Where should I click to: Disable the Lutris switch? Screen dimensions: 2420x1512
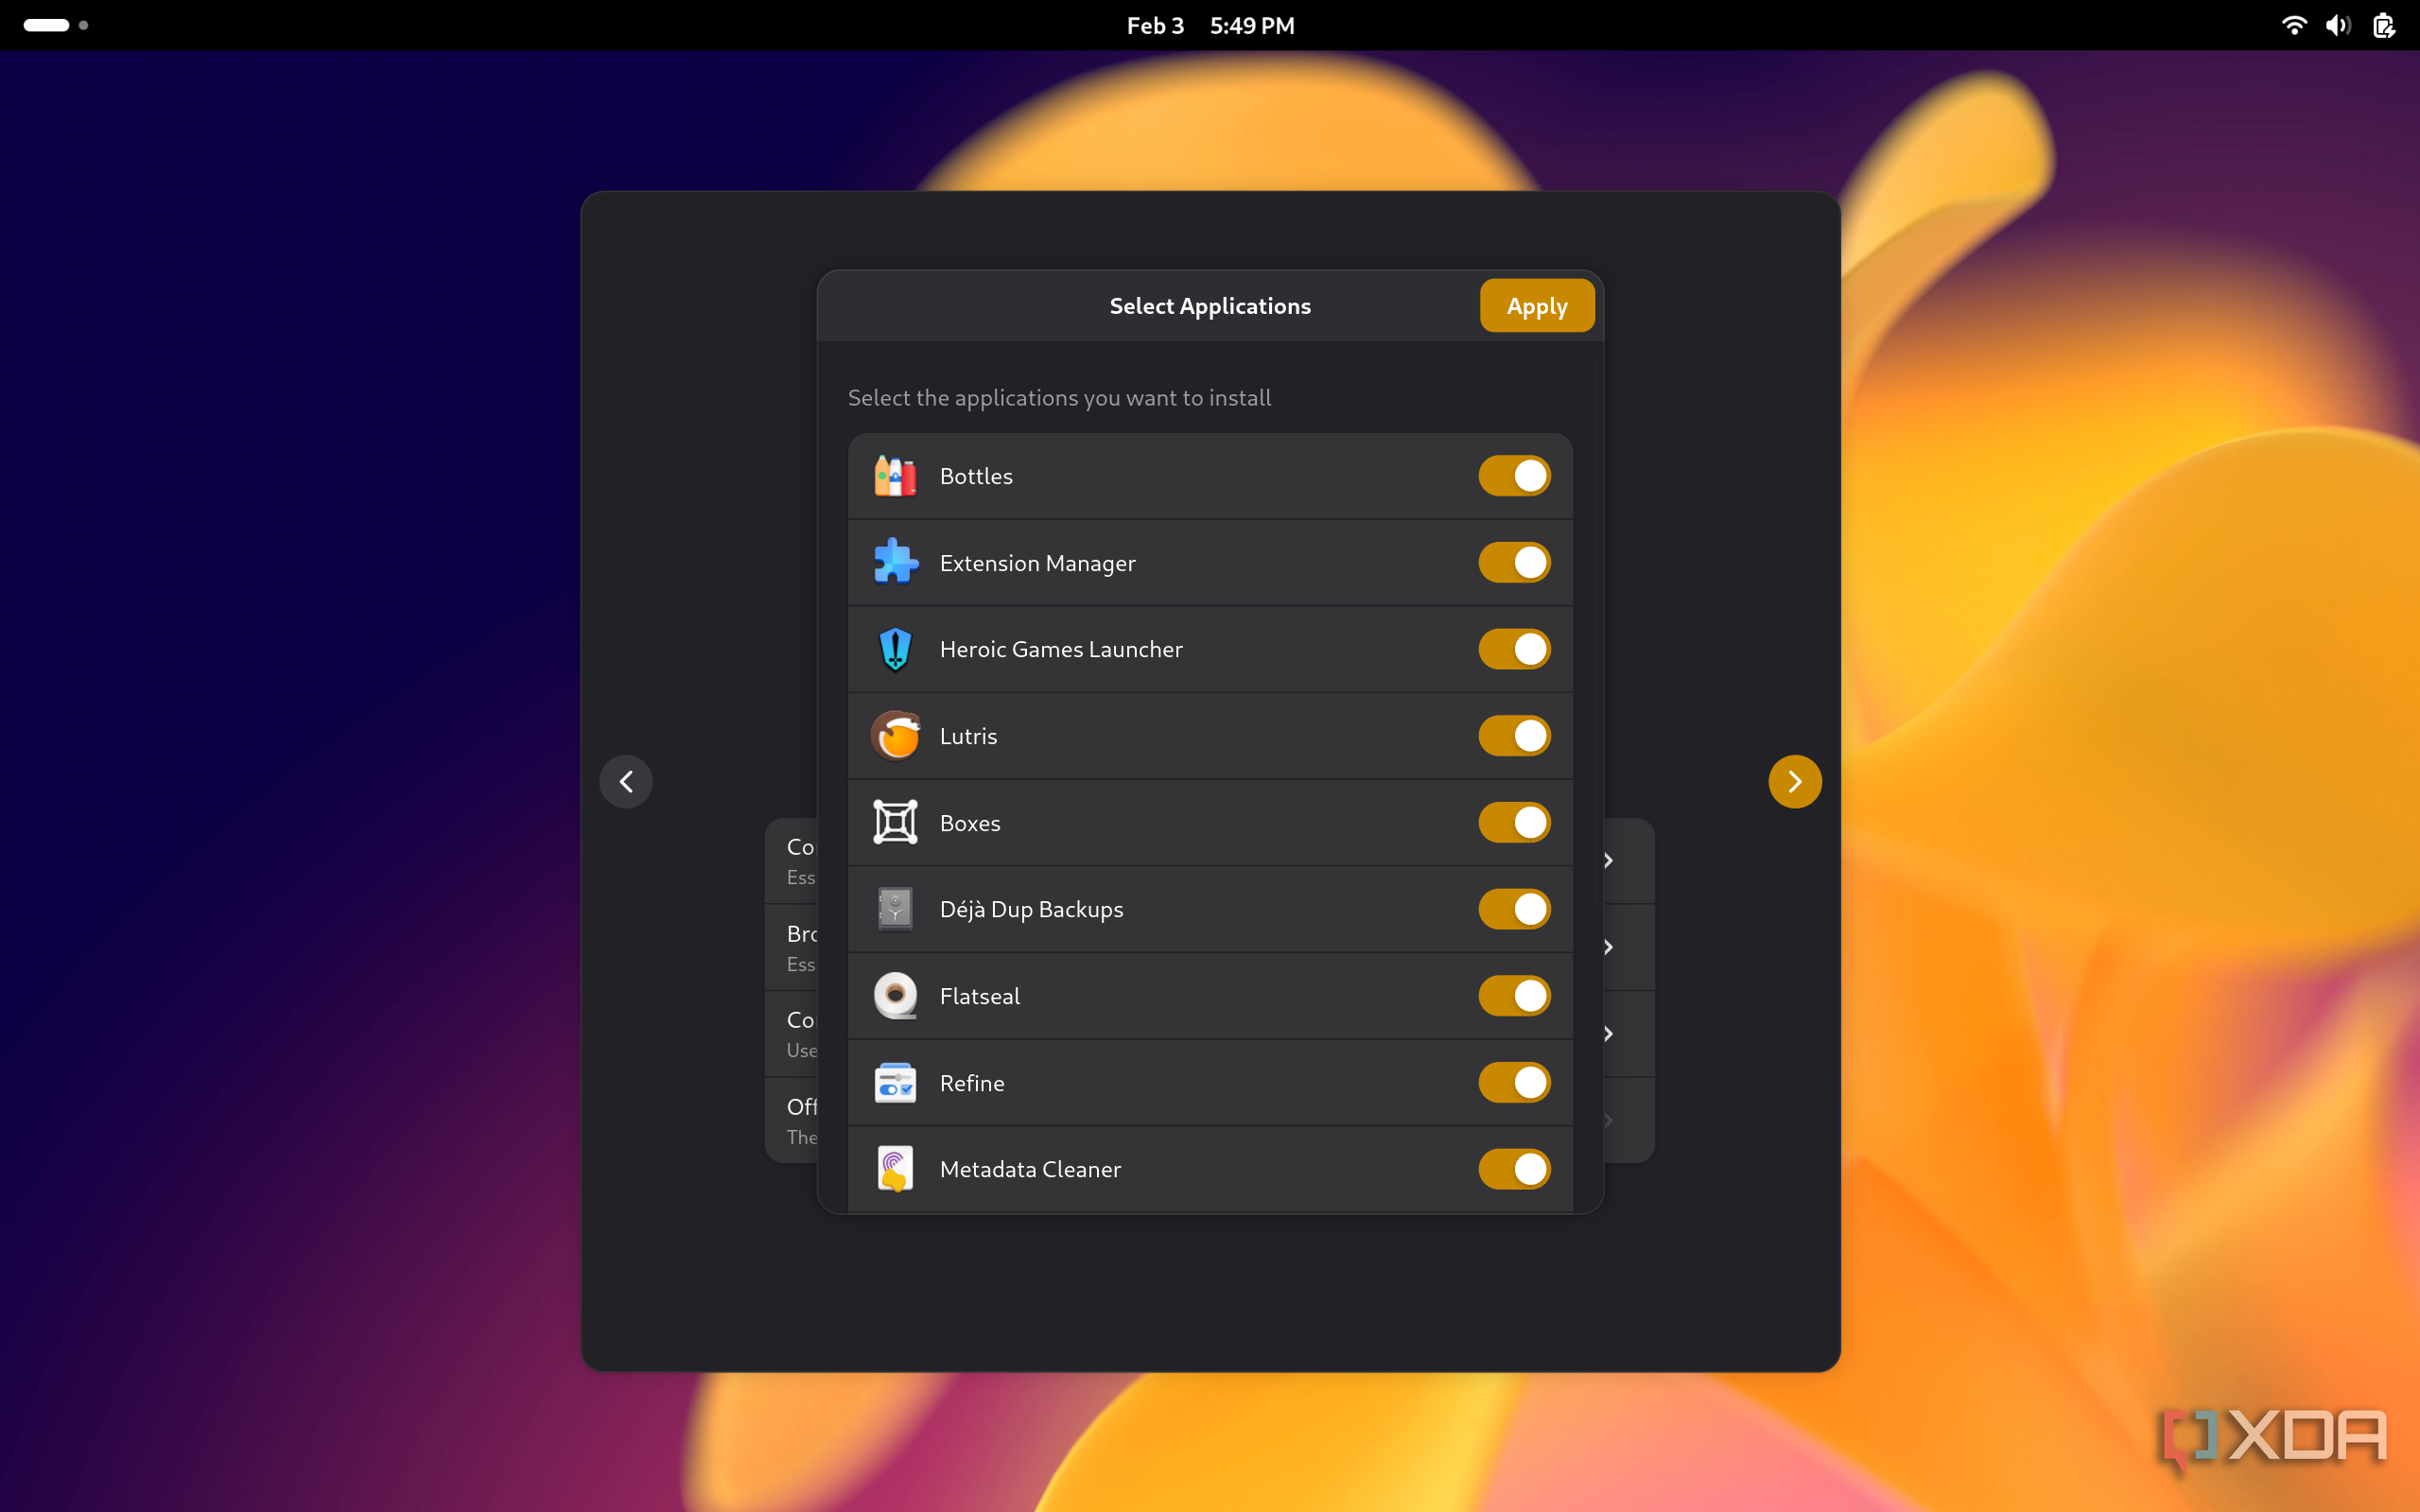click(1514, 736)
